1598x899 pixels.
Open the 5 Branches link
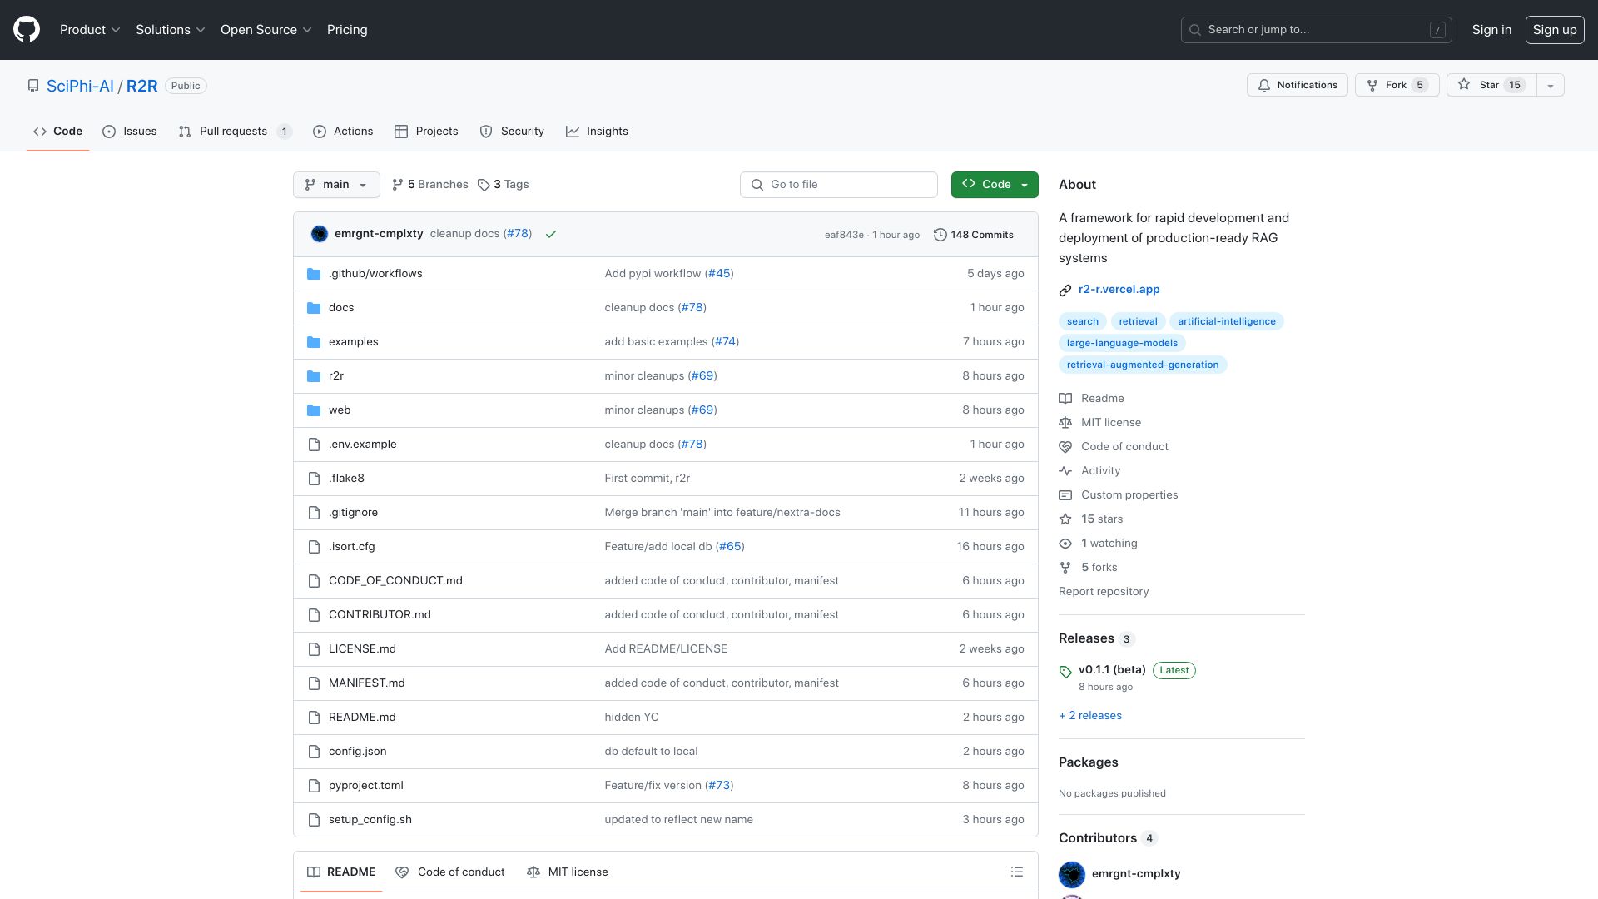pyautogui.click(x=430, y=185)
